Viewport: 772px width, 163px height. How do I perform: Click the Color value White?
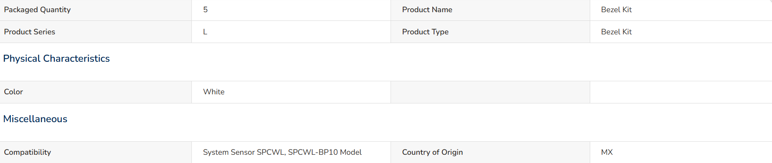(214, 92)
